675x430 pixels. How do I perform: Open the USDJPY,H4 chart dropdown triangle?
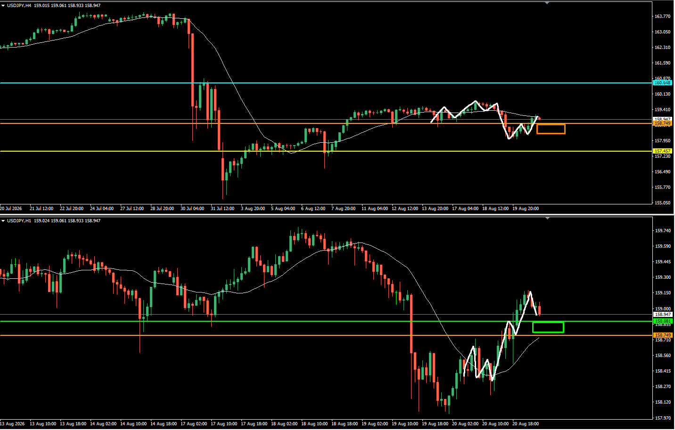[x=3, y=6]
